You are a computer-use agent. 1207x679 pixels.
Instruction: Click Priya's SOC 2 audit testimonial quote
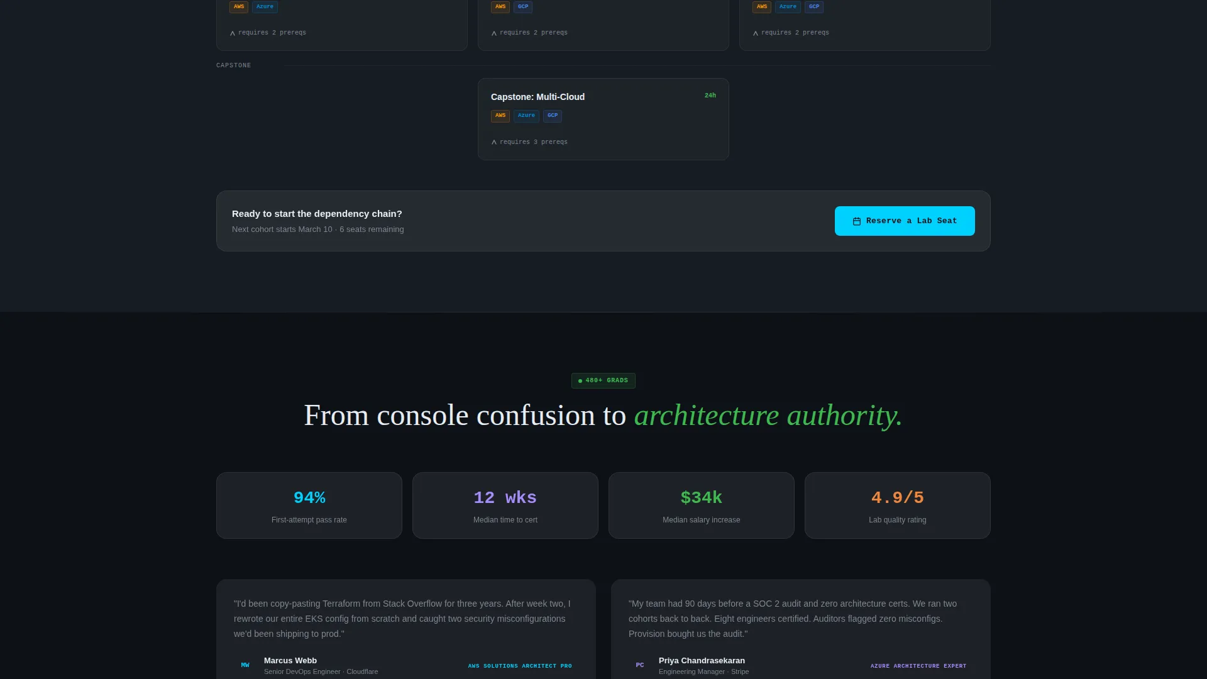(x=793, y=619)
